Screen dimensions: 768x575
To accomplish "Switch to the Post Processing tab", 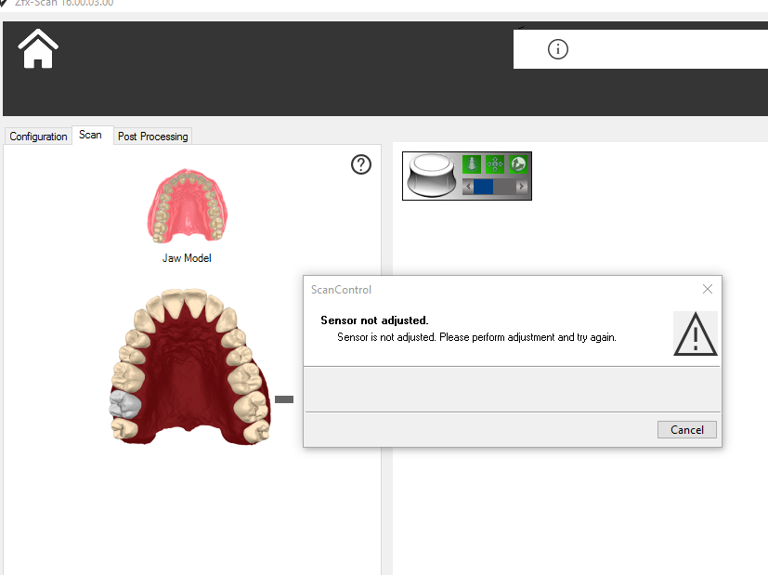I will (152, 137).
